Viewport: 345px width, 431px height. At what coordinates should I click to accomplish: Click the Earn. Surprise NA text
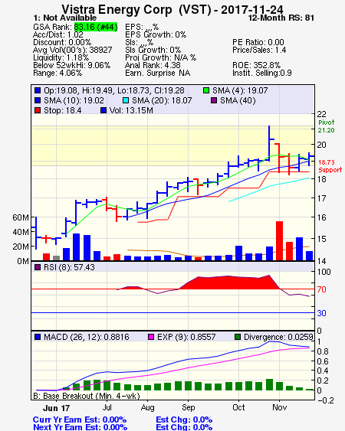tap(157, 73)
